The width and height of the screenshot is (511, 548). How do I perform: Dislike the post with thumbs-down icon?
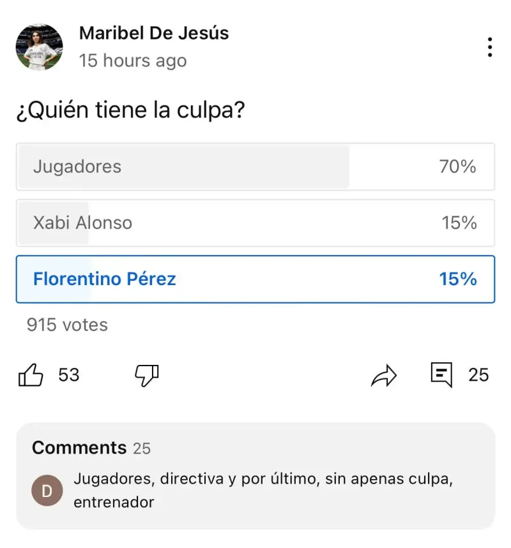(x=146, y=375)
